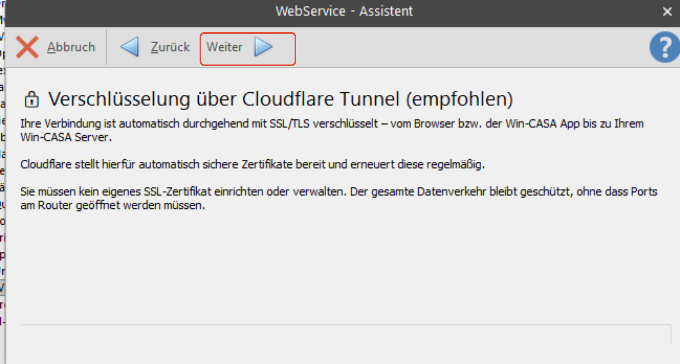This screenshot has width=680, height=364.
Task: Click the blue left arrow icon
Action: [130, 47]
